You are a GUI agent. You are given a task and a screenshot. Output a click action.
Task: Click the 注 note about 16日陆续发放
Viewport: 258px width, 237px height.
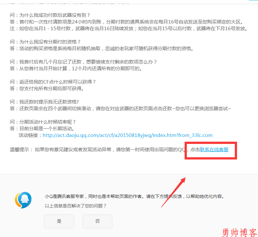(129, 29)
